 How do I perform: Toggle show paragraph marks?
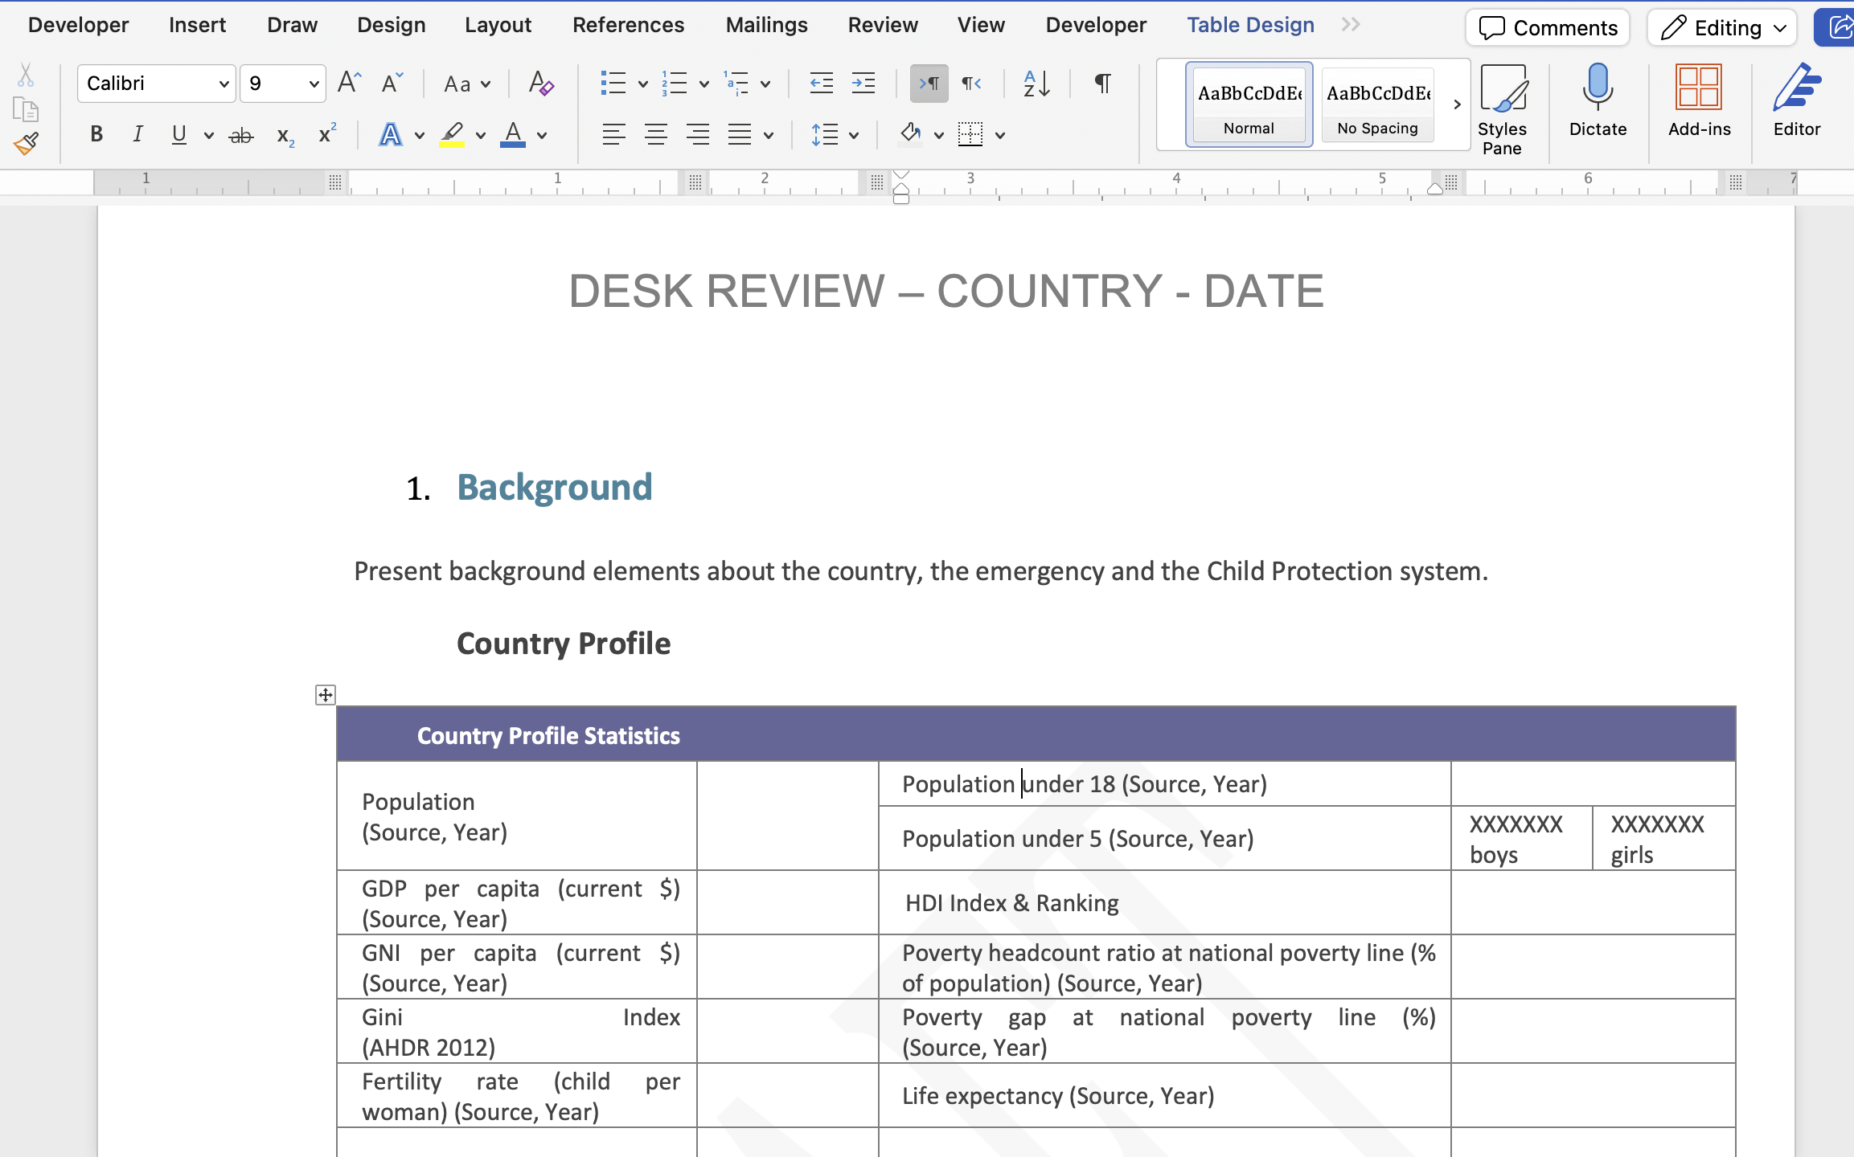(1102, 84)
